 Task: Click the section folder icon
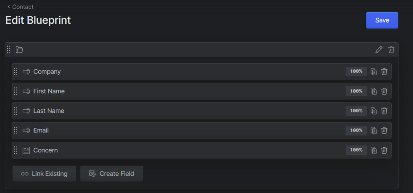pos(19,50)
